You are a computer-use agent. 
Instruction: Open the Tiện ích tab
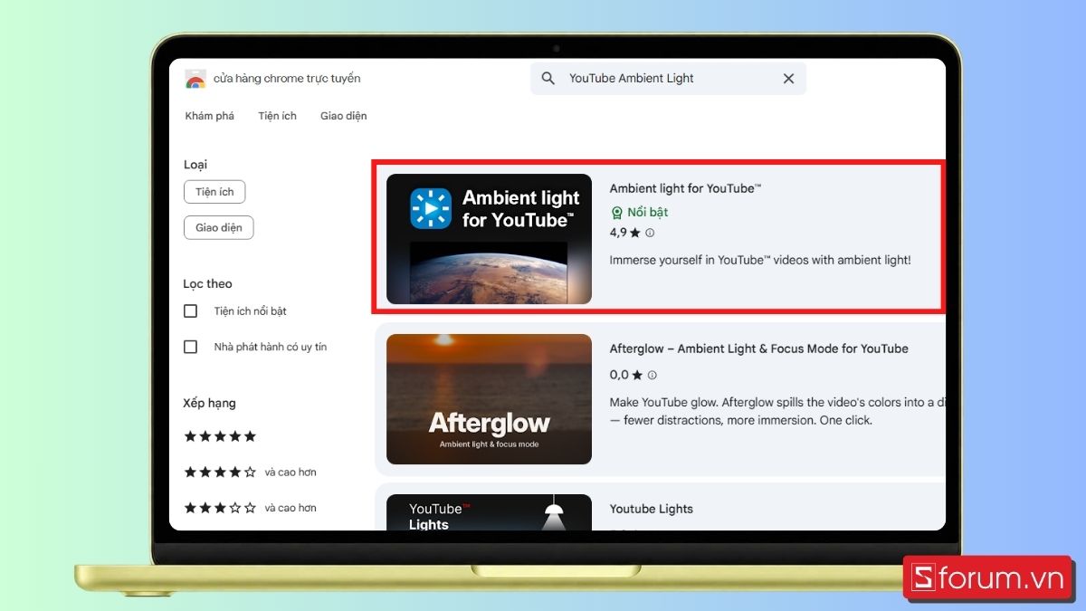pyautogui.click(x=277, y=116)
